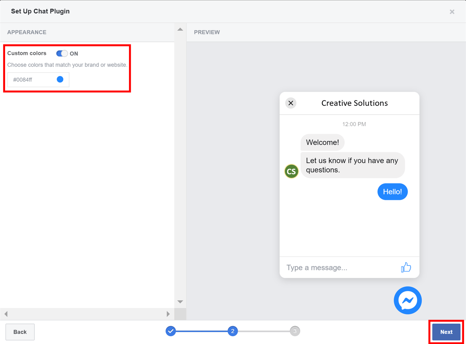Open the blue color swatch picker

click(60, 79)
